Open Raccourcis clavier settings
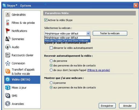 pos(22,55)
